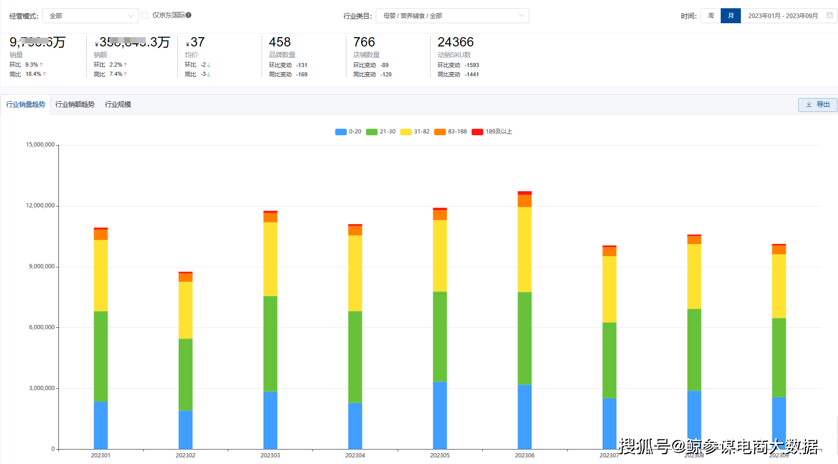Screen dimensions: 838x464
Task: Click the ¥37 均价 value
Action: point(195,42)
